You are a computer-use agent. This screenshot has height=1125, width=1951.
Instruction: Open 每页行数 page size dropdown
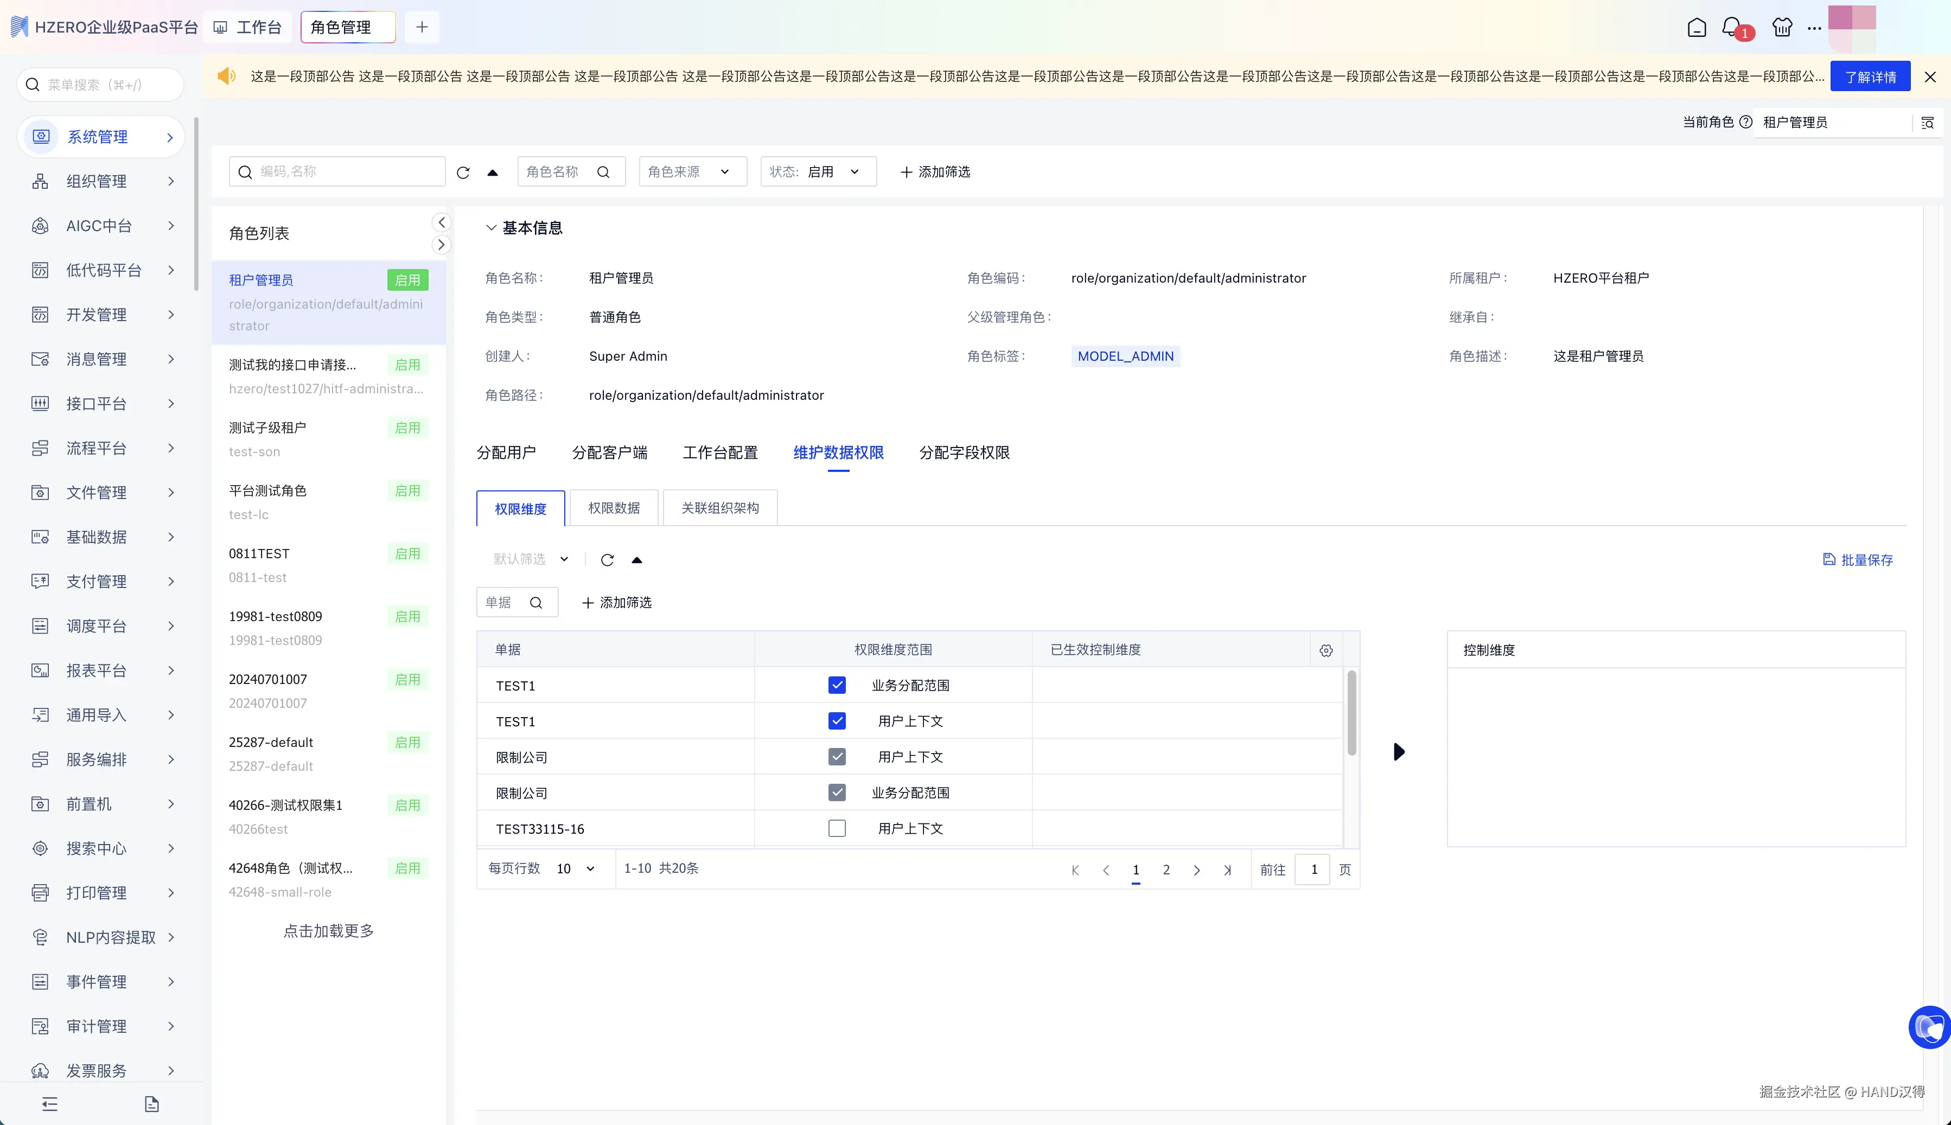pyautogui.click(x=576, y=868)
